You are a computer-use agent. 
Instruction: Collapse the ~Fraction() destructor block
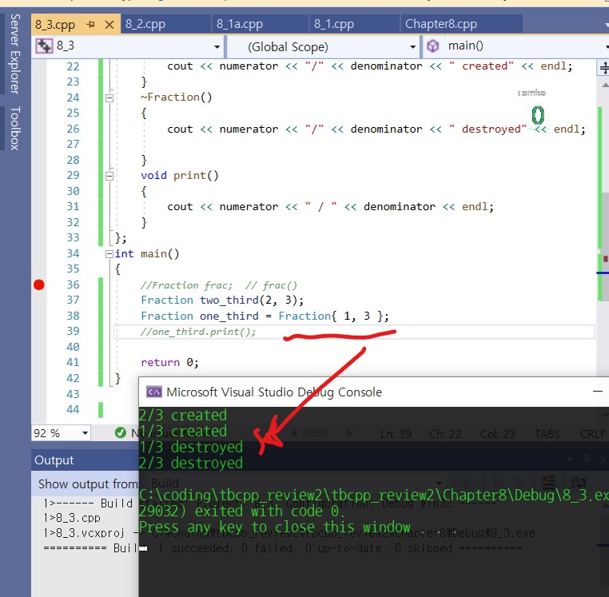pos(109,98)
